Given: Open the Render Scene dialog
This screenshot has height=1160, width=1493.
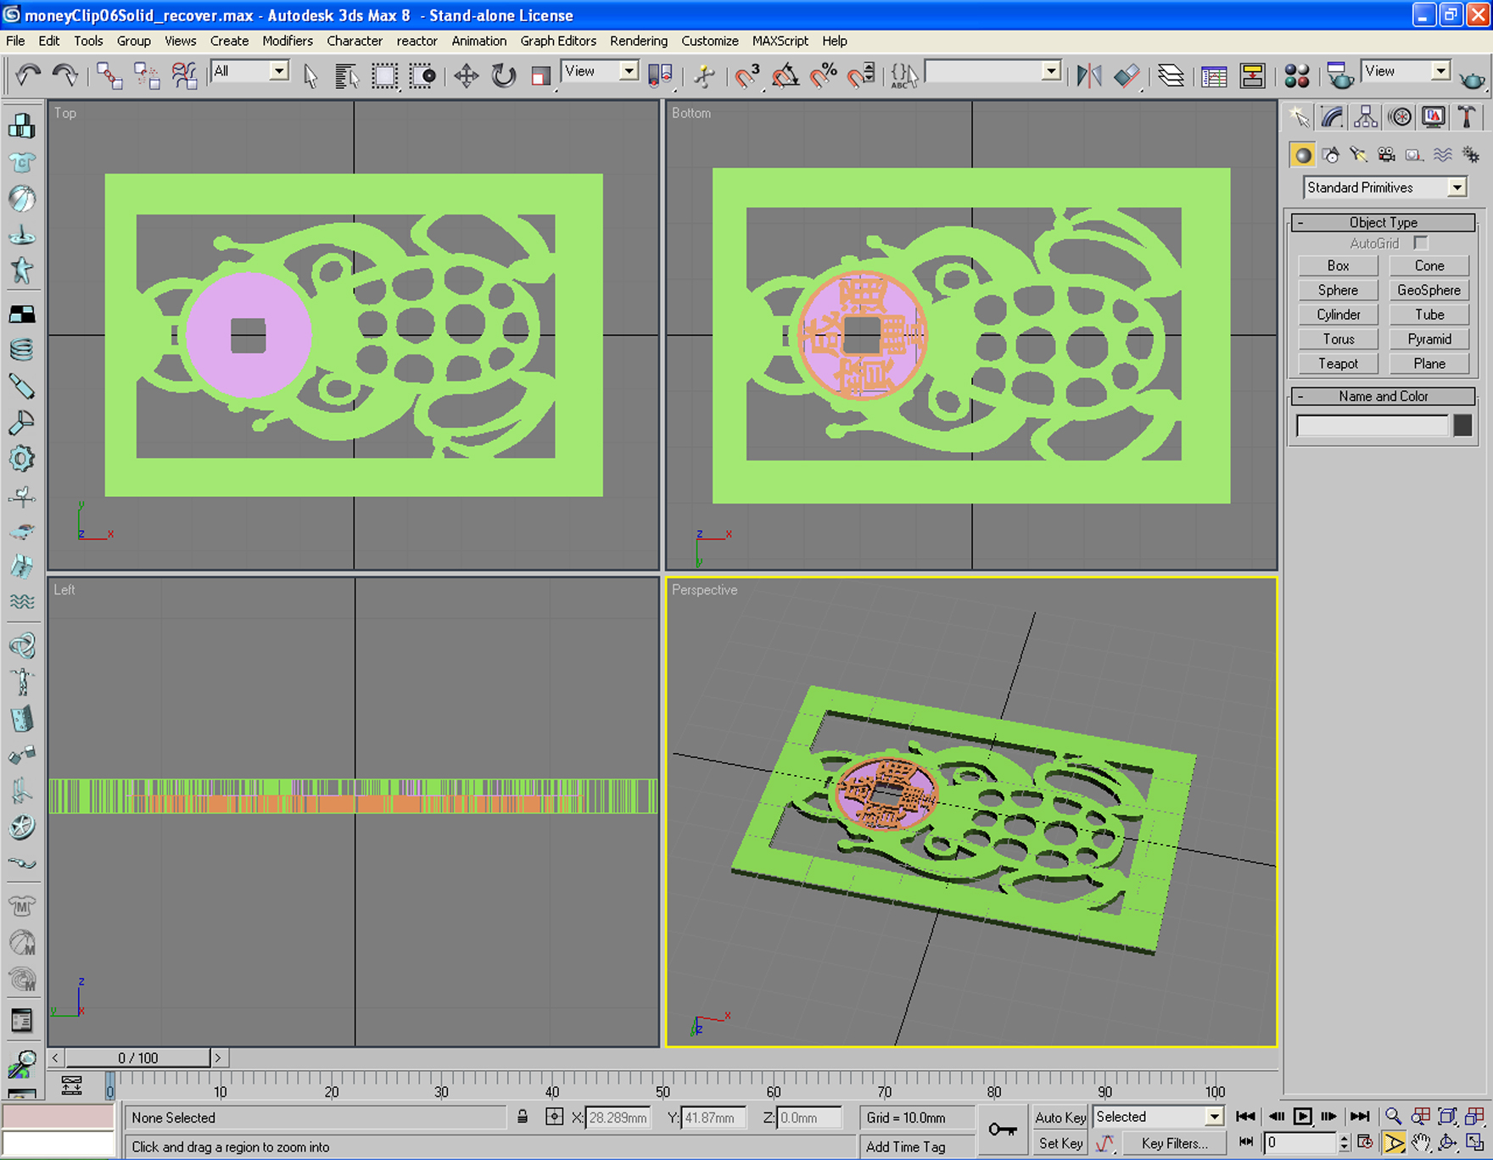Looking at the screenshot, I should point(1339,76).
